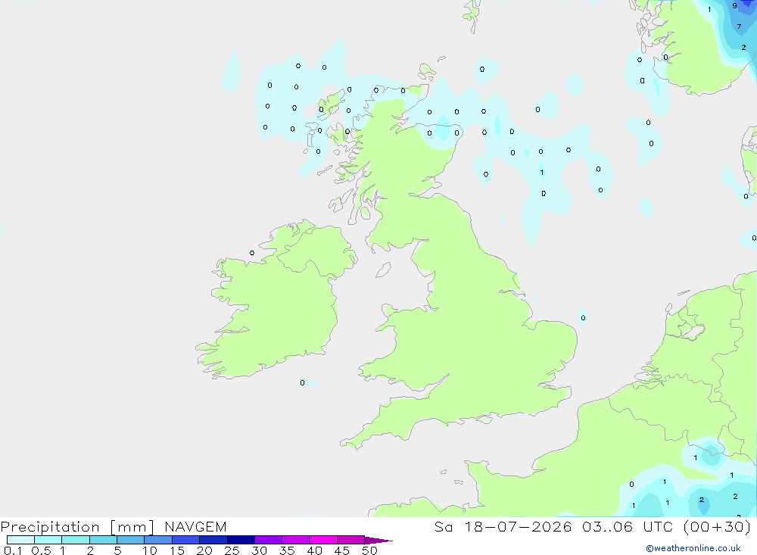Select the lightest 0.1–0.5 mm legend swatch
757x555 pixels.
tap(20, 540)
